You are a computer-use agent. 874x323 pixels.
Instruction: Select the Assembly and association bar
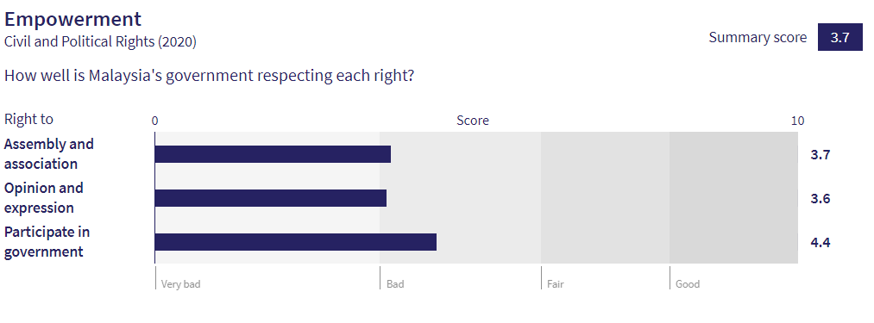(x=273, y=154)
